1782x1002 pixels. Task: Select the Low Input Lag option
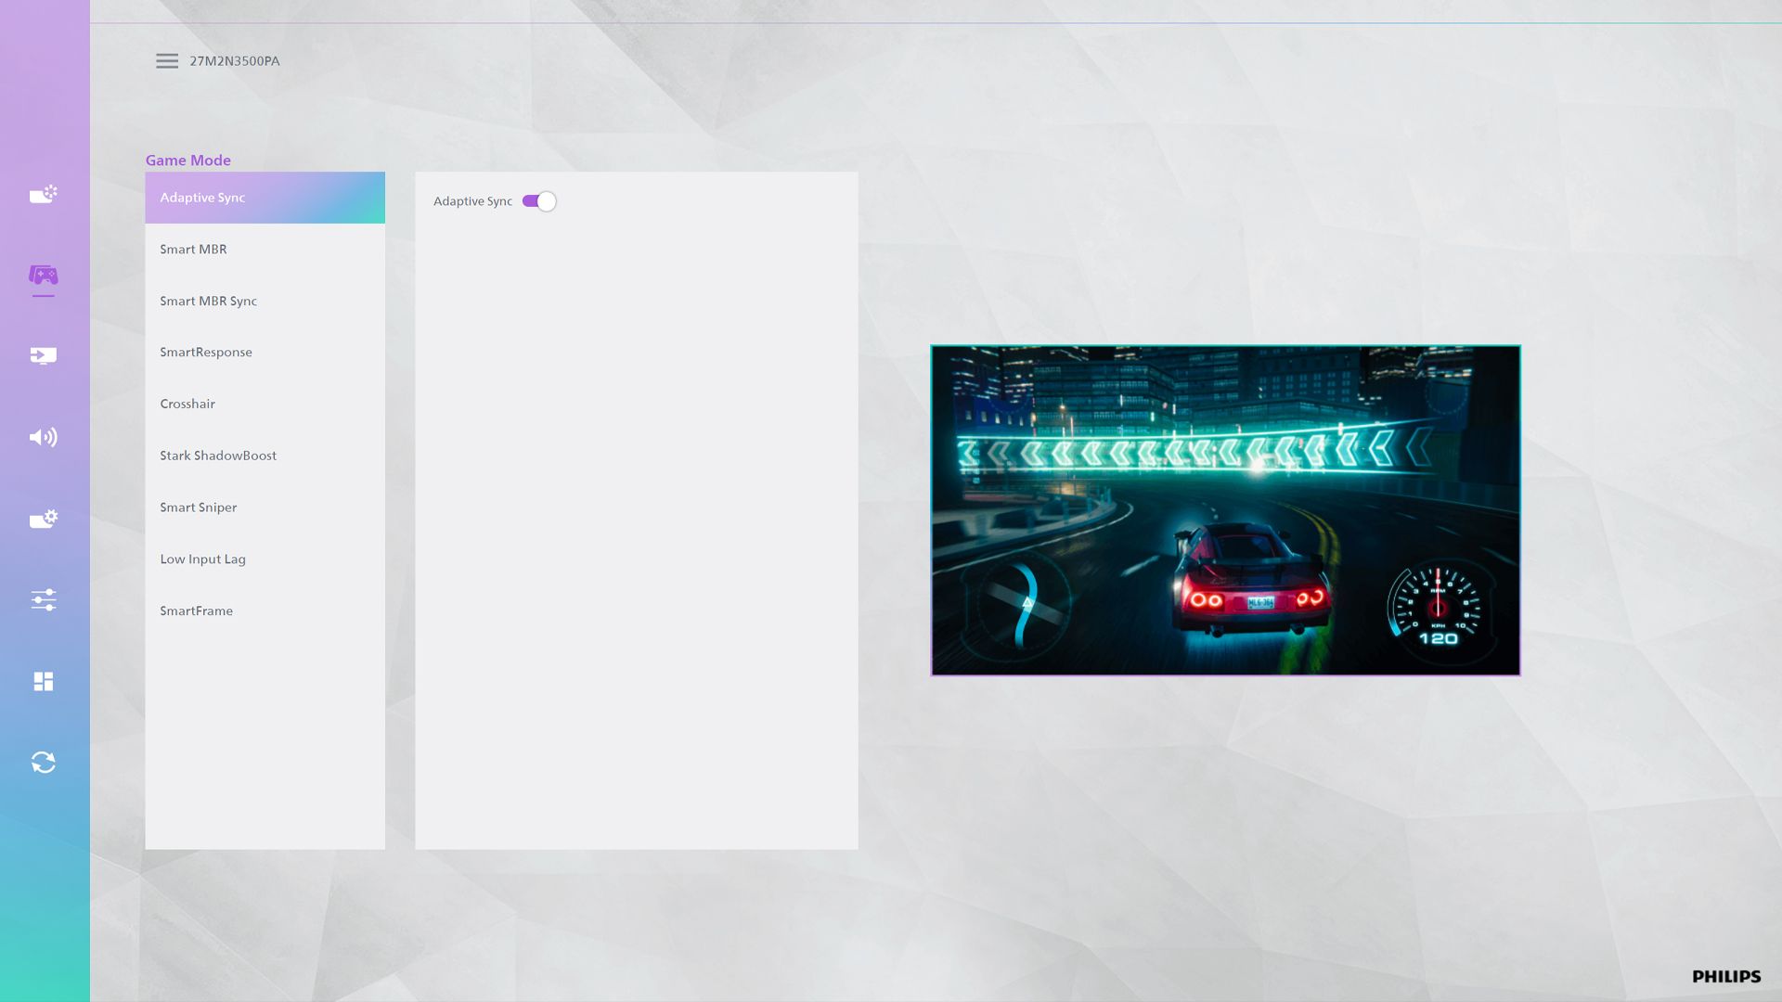[x=265, y=559]
